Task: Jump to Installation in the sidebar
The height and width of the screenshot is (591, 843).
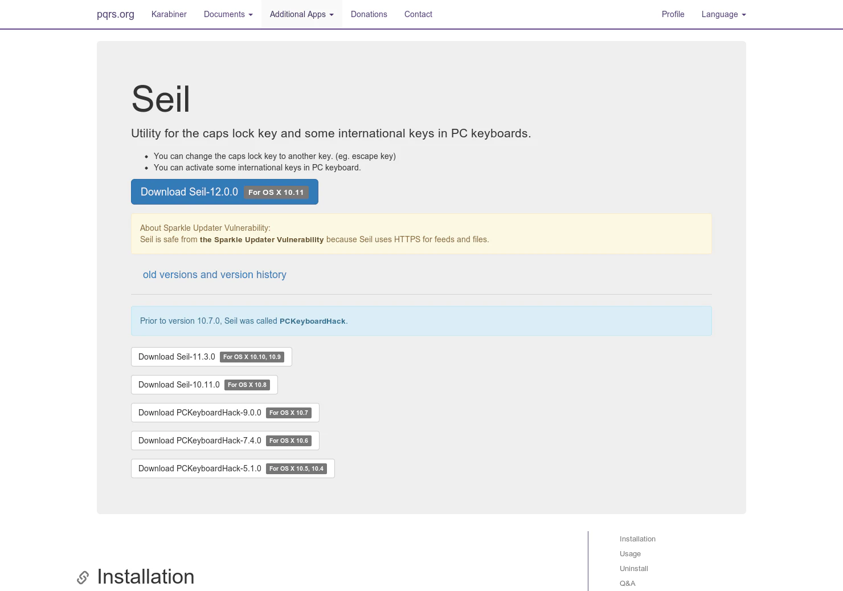Action: 637,539
